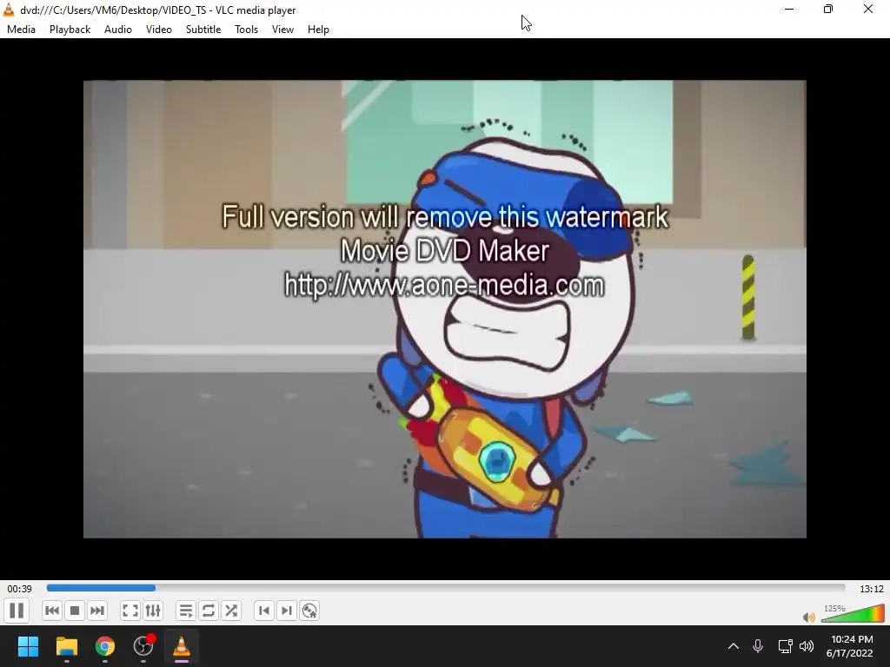The image size is (890, 667).
Task: Pause playback with the pause button
Action: (17, 611)
